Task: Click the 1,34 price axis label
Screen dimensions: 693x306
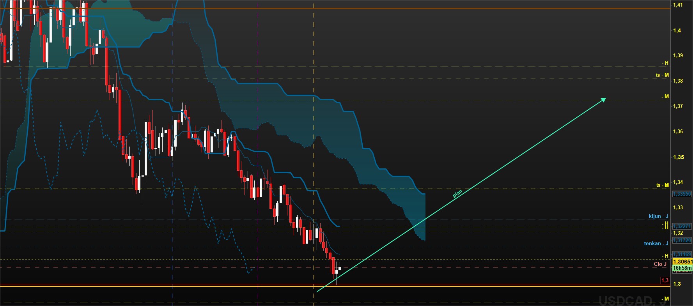Action: [678, 182]
